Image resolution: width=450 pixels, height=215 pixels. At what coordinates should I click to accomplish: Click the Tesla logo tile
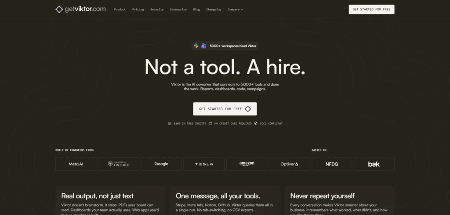pos(204,164)
